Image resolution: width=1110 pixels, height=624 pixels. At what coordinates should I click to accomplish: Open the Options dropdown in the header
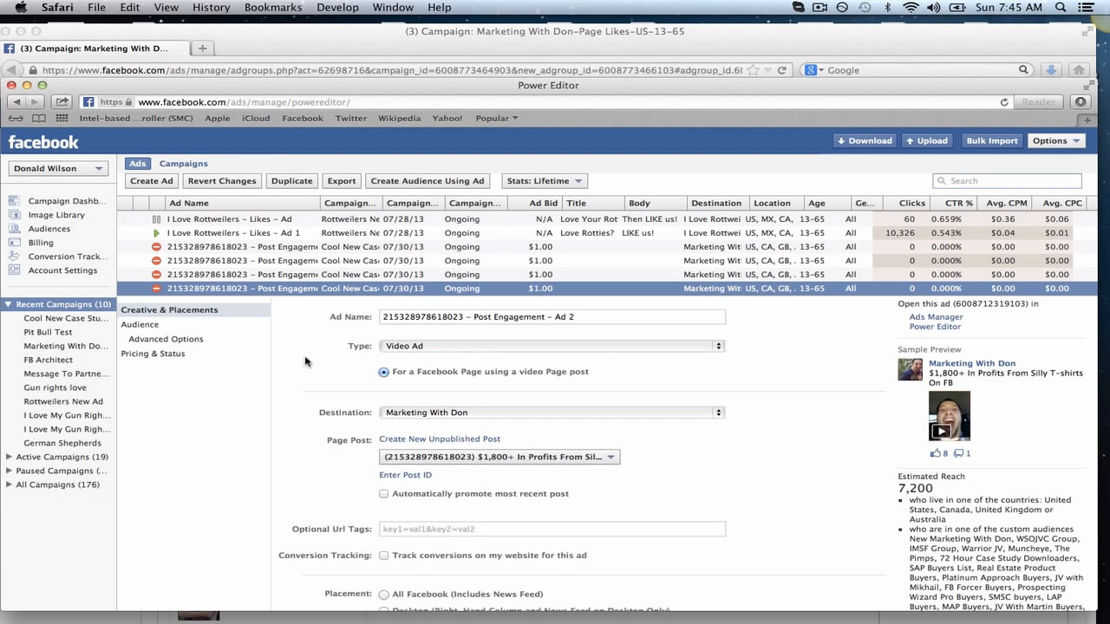tap(1056, 140)
